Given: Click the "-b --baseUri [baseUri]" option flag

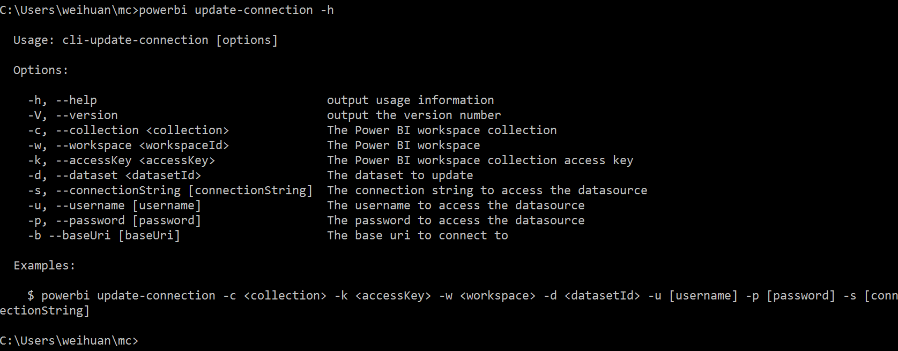Looking at the screenshot, I should click(x=104, y=236).
